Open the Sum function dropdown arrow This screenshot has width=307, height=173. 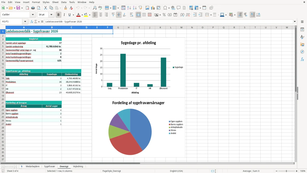tap(39, 22)
